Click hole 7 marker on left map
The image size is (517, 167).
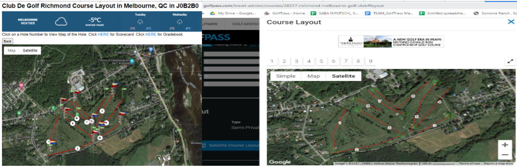87,122
